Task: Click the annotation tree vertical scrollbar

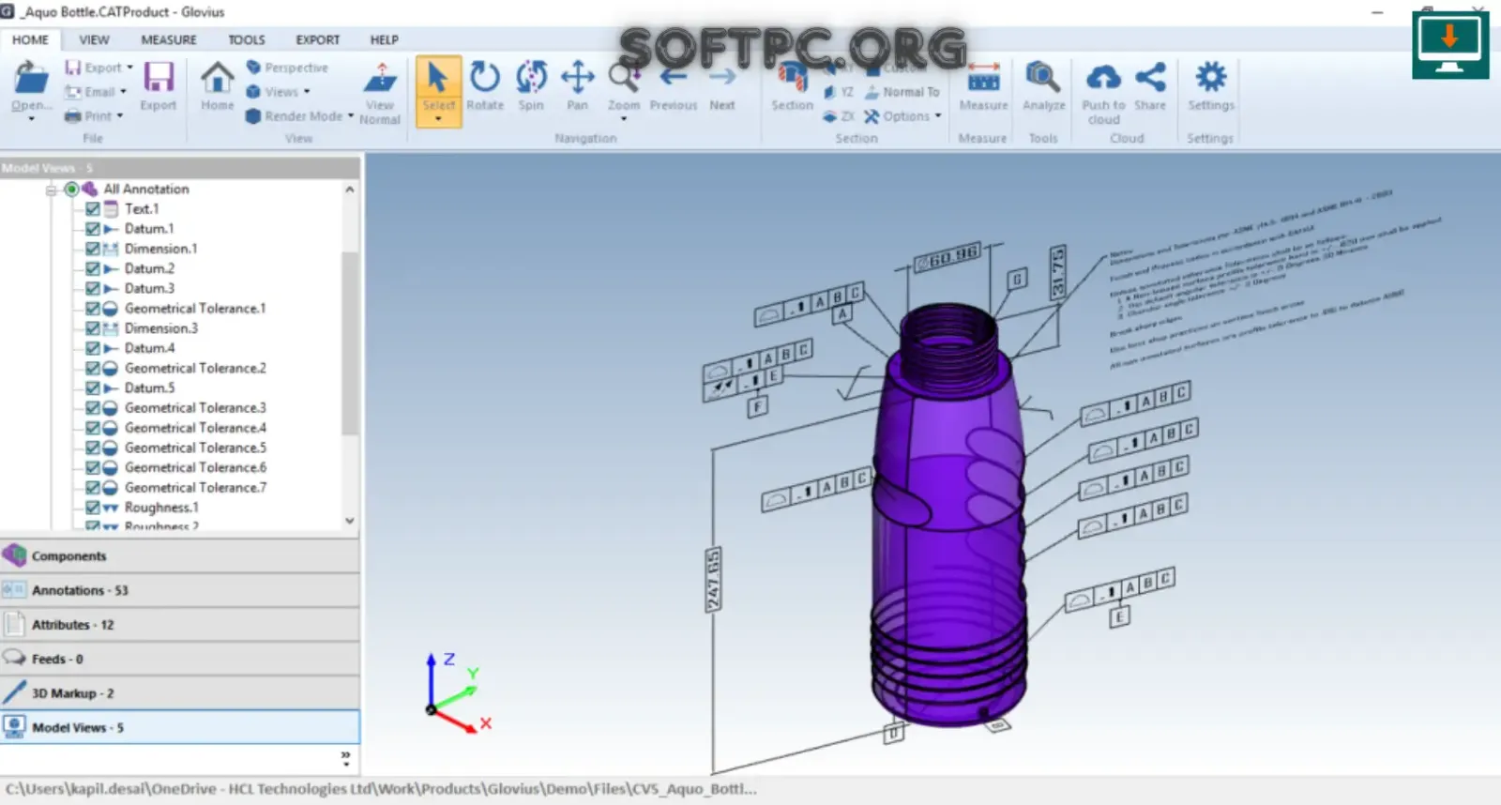Action: click(x=349, y=342)
